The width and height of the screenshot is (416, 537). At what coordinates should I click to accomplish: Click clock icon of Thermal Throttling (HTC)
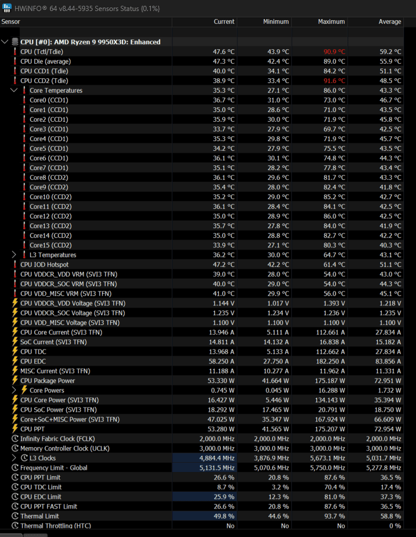15,526
